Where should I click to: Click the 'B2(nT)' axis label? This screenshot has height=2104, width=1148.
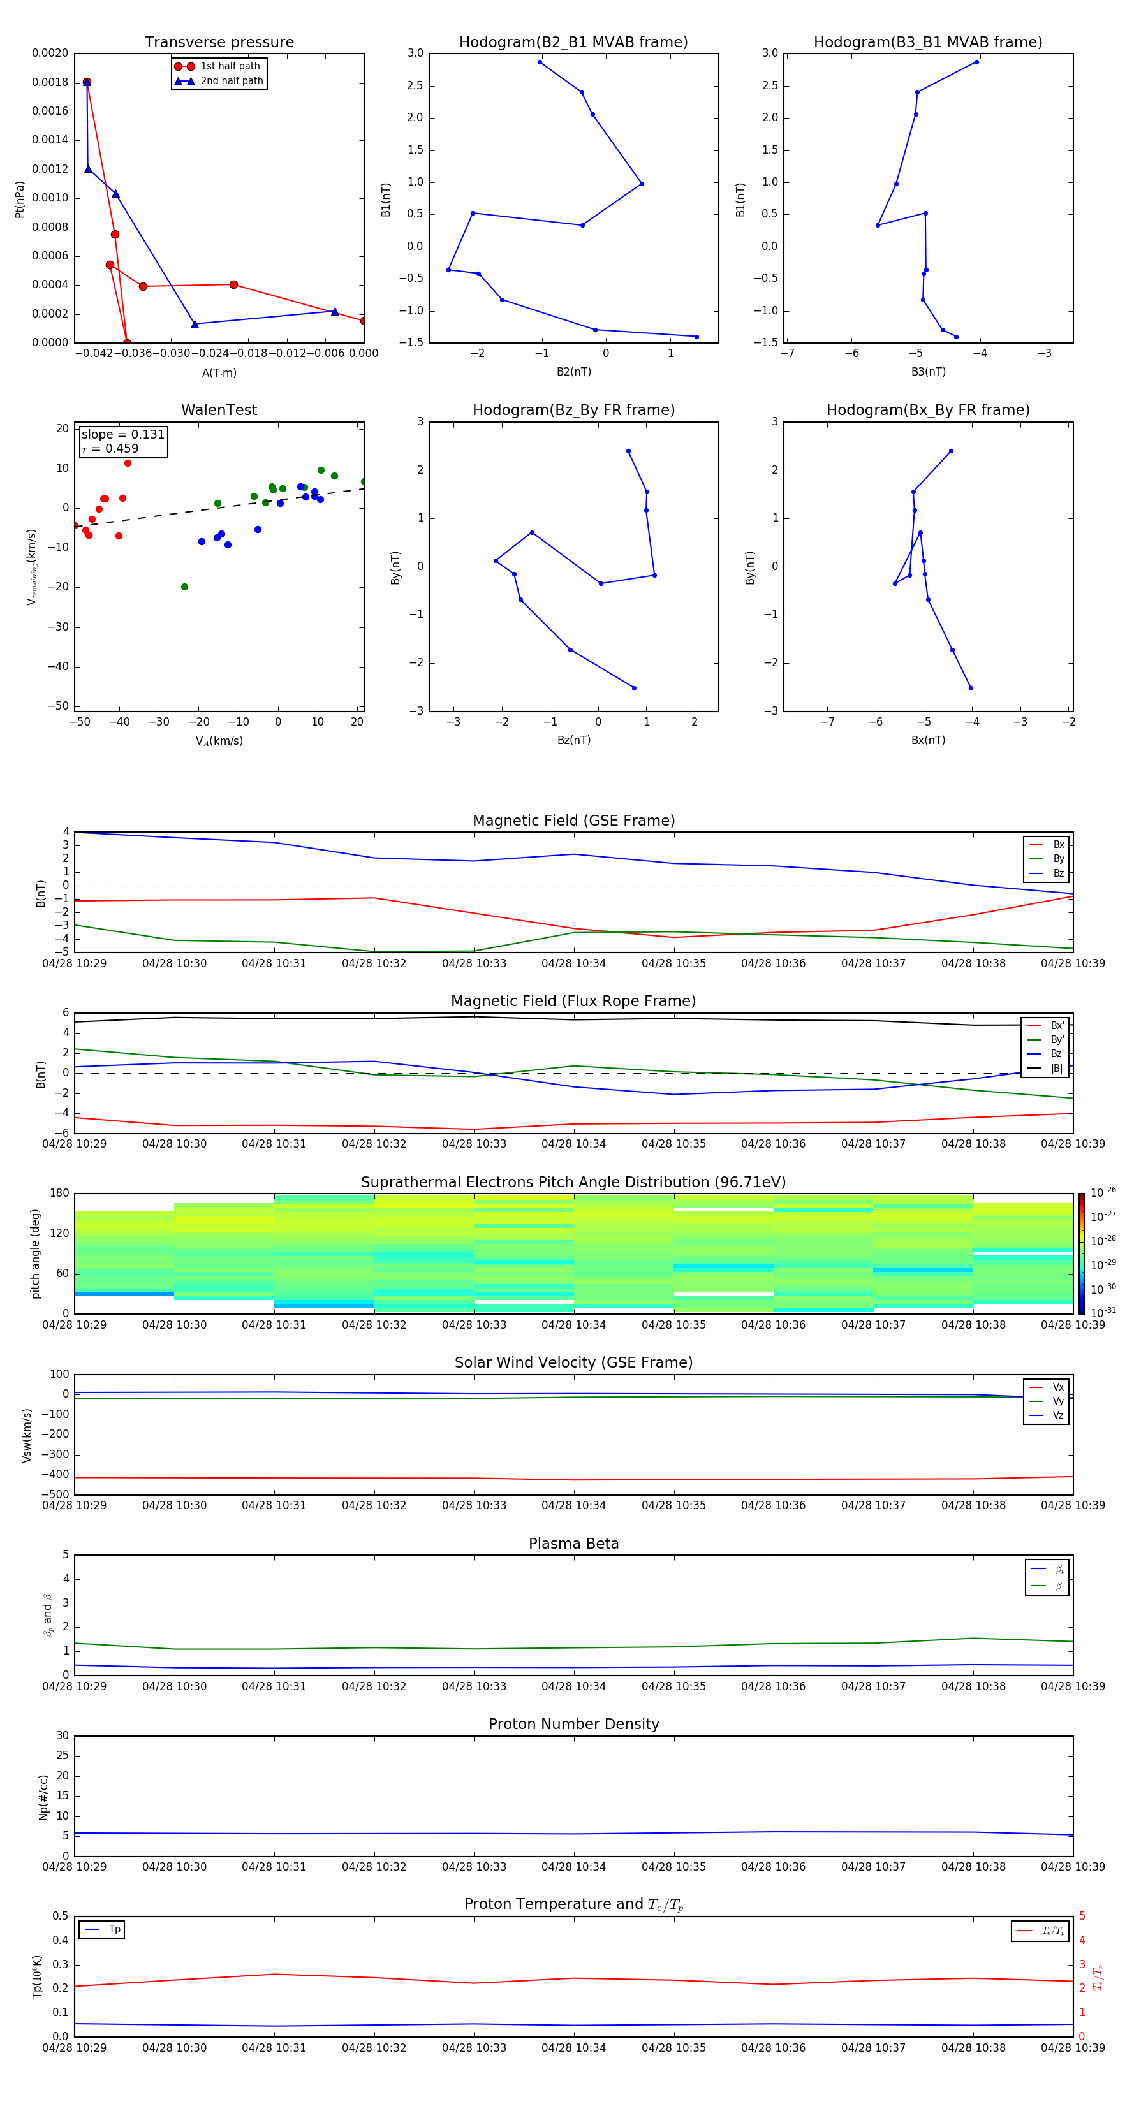(x=573, y=372)
